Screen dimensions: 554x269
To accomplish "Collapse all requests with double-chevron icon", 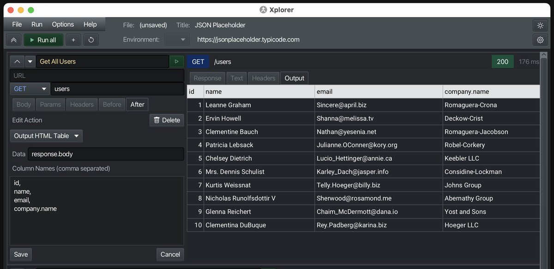I will point(14,40).
